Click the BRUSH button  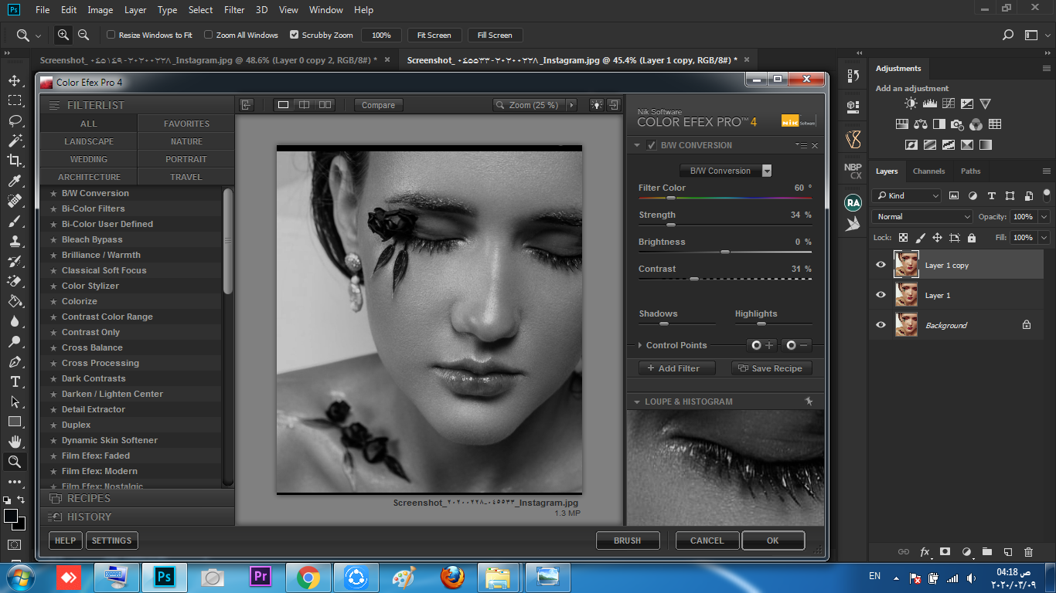pos(628,540)
